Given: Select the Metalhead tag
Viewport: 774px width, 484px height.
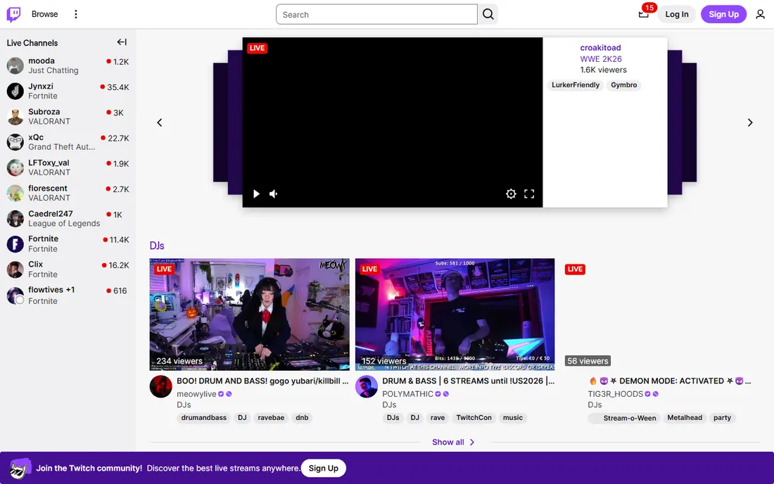Looking at the screenshot, I should (x=685, y=417).
